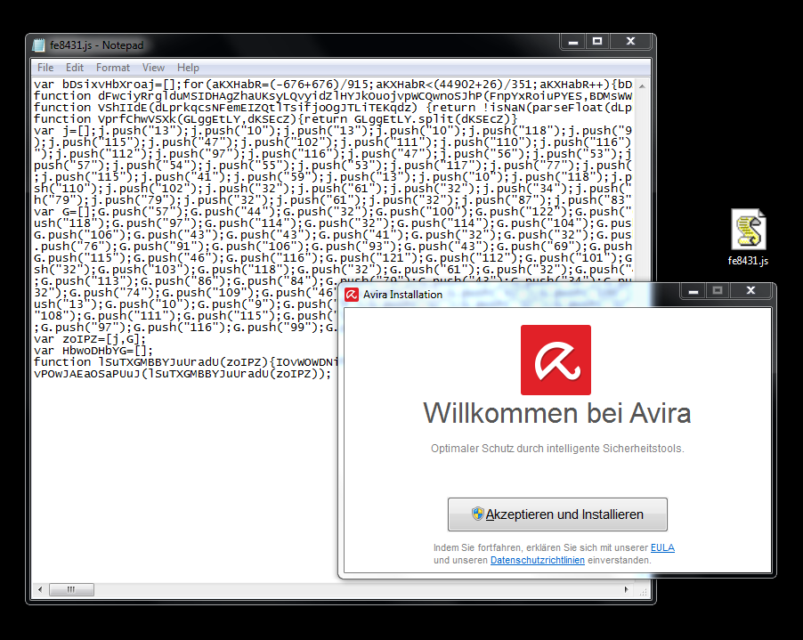Click the 'function VShIIdE' code line
This screenshot has width=803, height=640.
pos(333,108)
